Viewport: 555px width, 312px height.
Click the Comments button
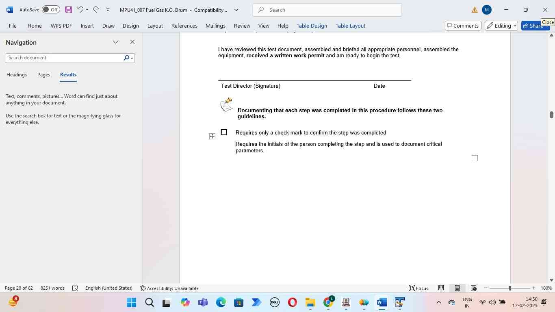click(x=462, y=26)
